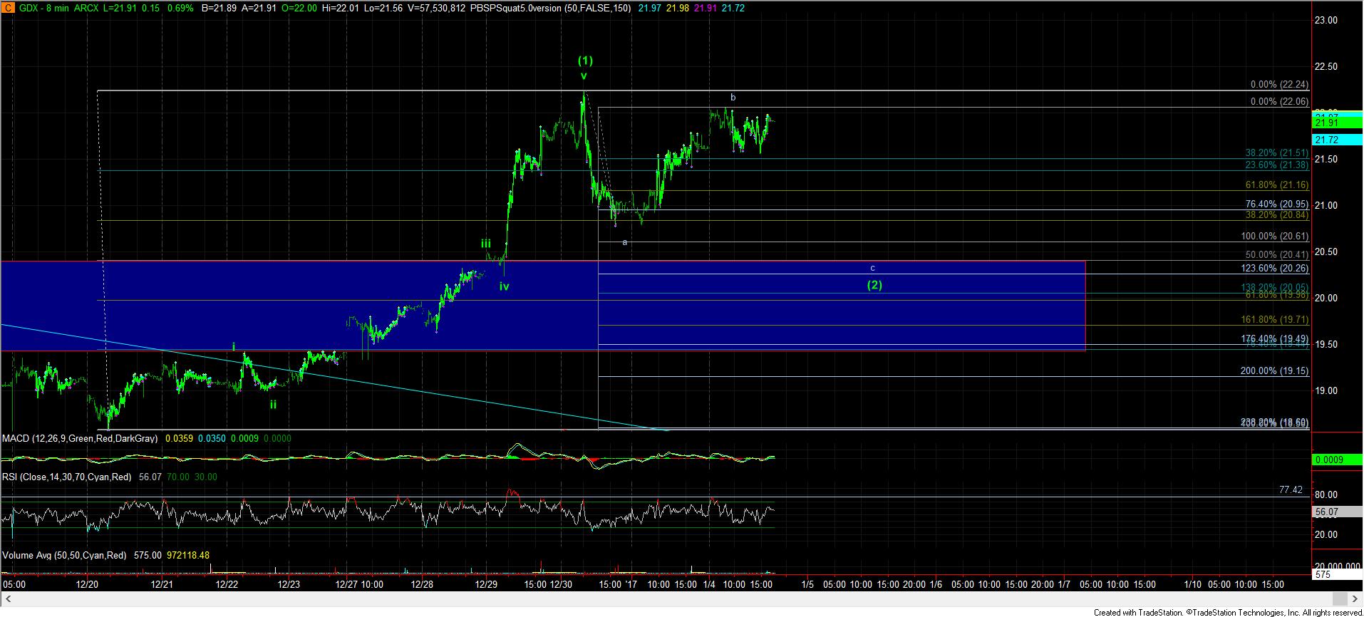Click the 1/5 date on time axis
Image resolution: width=1364 pixels, height=617 pixels.
pyautogui.click(x=807, y=584)
